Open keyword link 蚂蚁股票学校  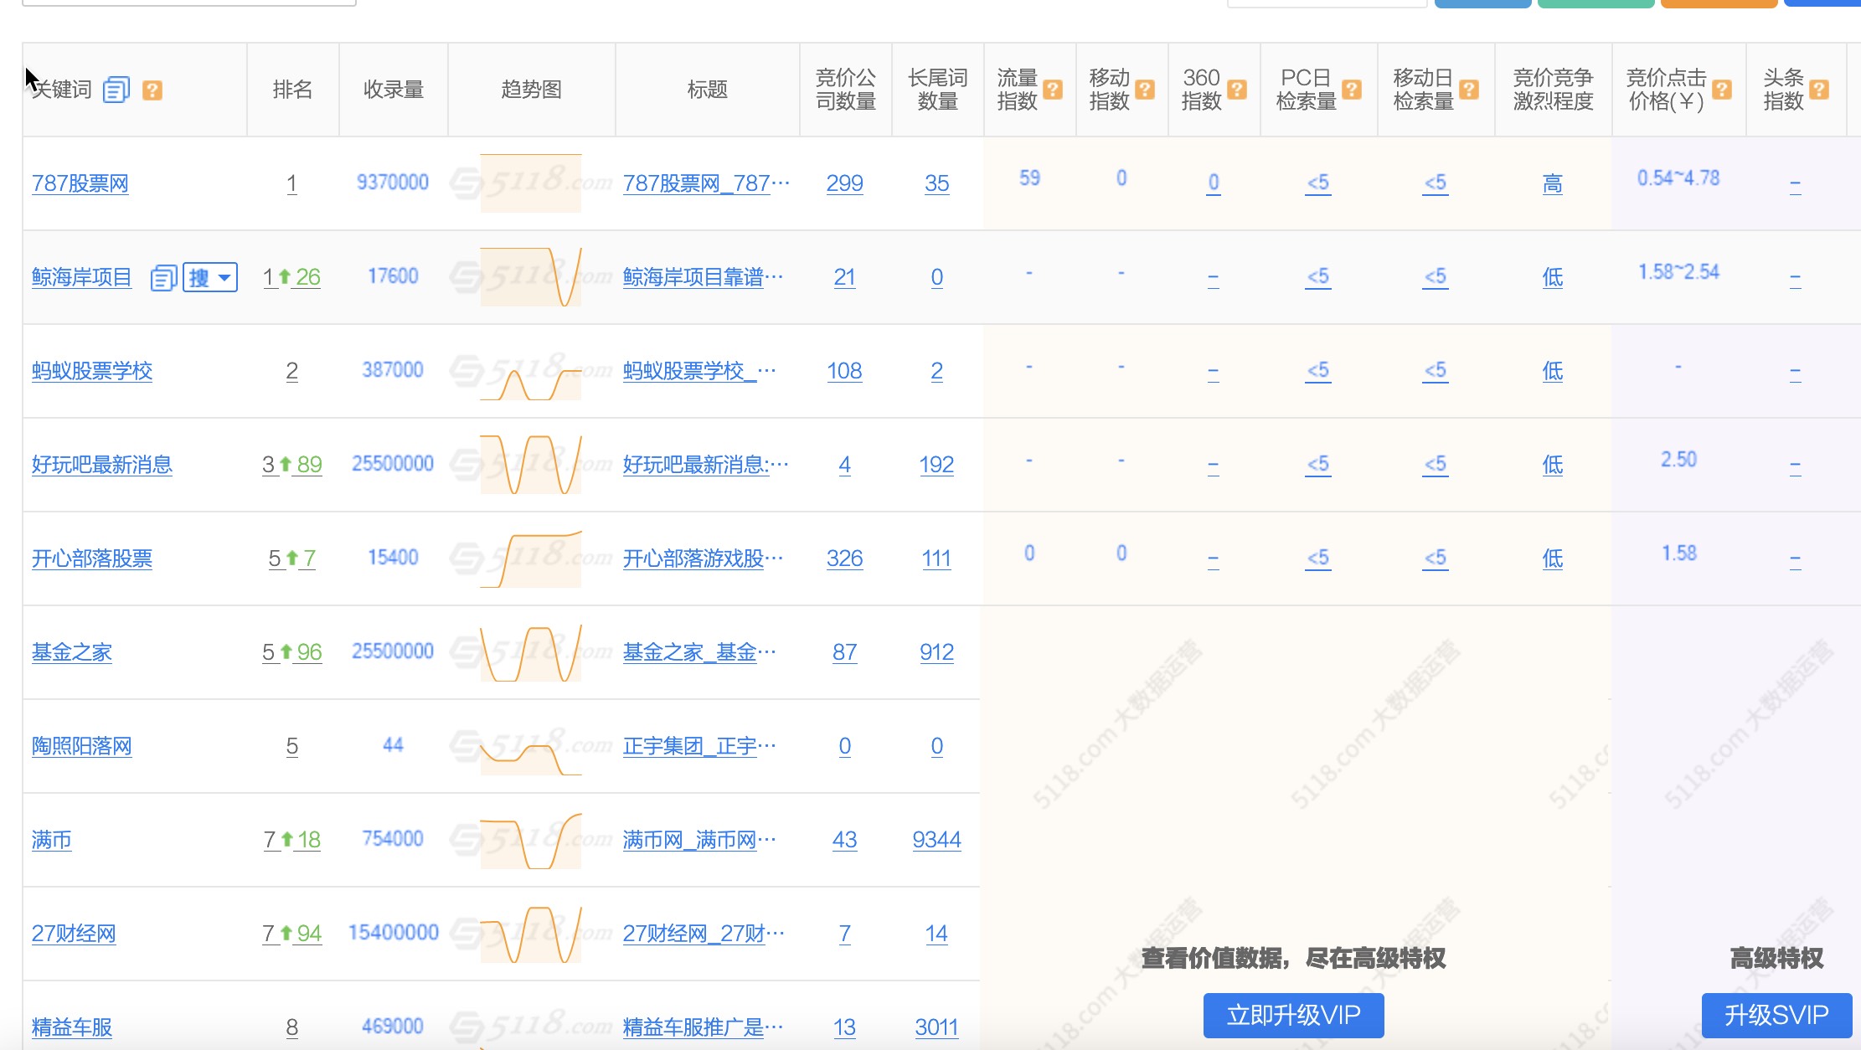(x=92, y=371)
